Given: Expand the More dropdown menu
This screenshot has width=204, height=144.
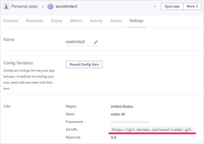Looking at the screenshot, I should point(192,6).
